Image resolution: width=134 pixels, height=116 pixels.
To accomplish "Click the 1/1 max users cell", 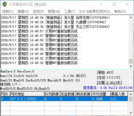I will click(x=119, y=99).
